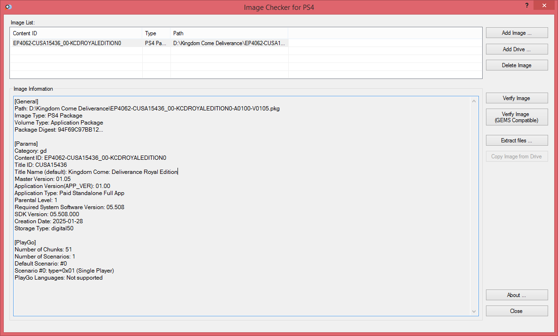Click the '[PlayGo]' section header text

coord(25,242)
